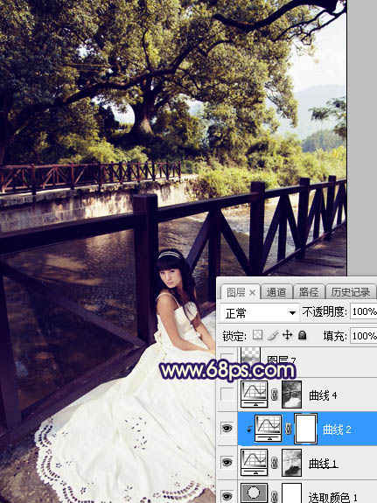Select the 图层 7 layer thumbnail

[x=250, y=356]
